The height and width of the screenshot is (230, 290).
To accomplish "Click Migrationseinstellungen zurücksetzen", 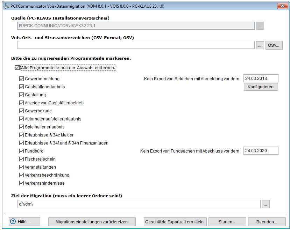I will [x=91, y=222].
